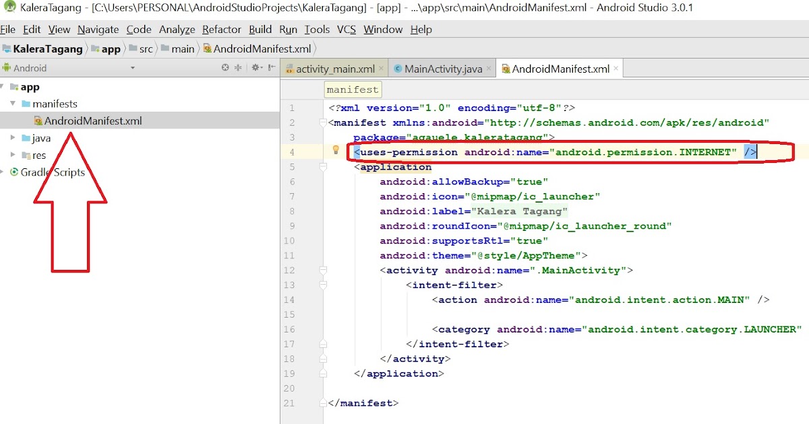Image resolution: width=809 pixels, height=424 pixels.
Task: Open the Analyze menu
Action: coord(177,30)
